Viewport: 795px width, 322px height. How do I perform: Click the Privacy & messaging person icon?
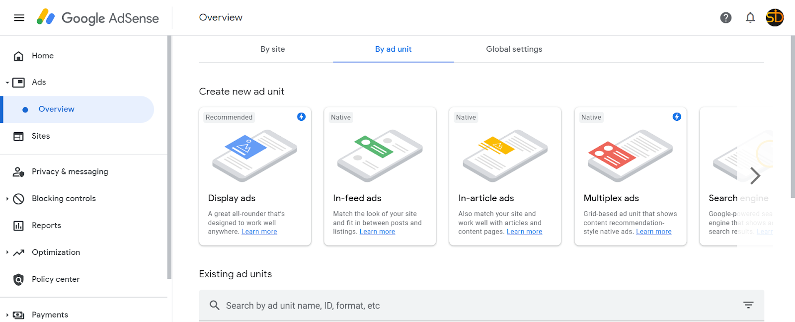18,172
